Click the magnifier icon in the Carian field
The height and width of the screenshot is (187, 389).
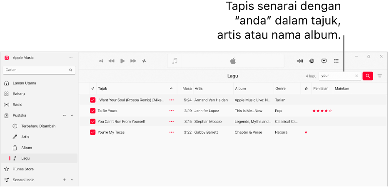70,70
